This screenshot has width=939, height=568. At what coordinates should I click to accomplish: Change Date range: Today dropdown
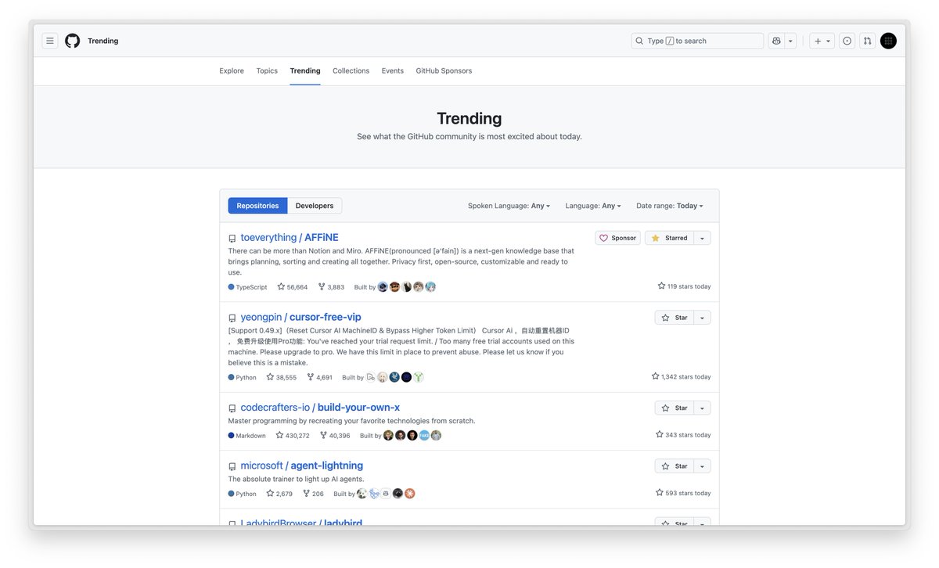pyautogui.click(x=669, y=206)
